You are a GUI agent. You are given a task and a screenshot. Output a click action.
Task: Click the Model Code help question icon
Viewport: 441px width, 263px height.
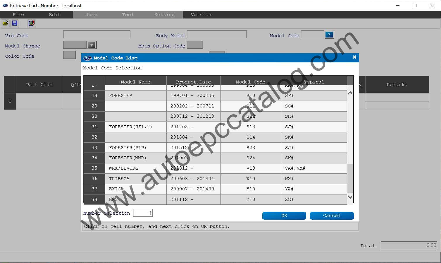[329, 35]
